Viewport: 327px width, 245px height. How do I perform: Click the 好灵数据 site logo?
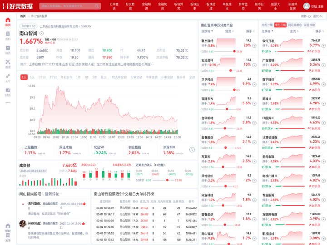click(x=18, y=6)
